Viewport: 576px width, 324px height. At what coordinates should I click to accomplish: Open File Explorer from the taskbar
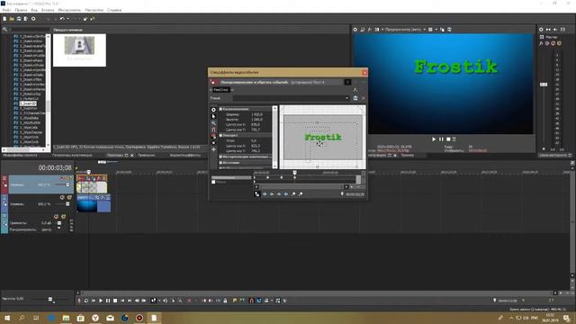pos(66,318)
